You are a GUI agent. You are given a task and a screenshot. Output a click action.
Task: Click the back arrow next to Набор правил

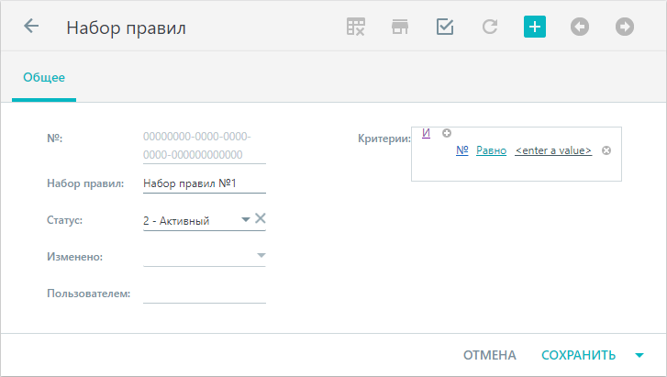[x=31, y=27]
